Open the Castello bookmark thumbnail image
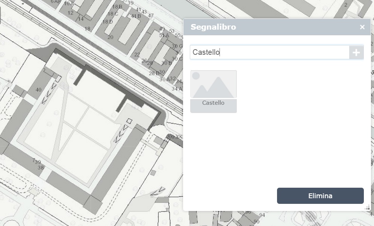374x226 pixels. coord(213,84)
